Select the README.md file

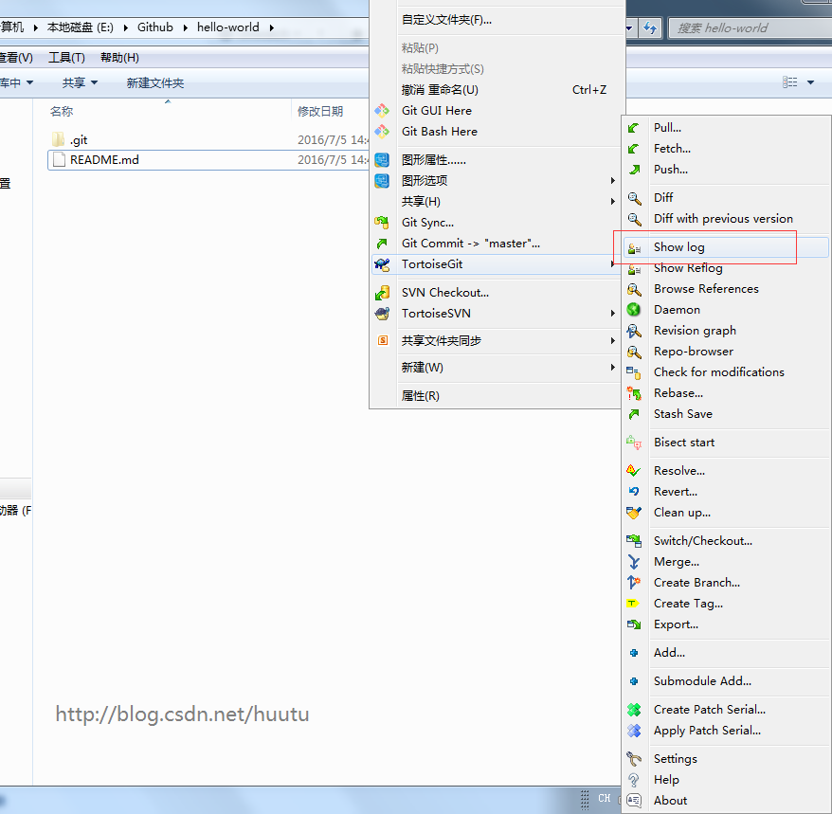tap(104, 160)
